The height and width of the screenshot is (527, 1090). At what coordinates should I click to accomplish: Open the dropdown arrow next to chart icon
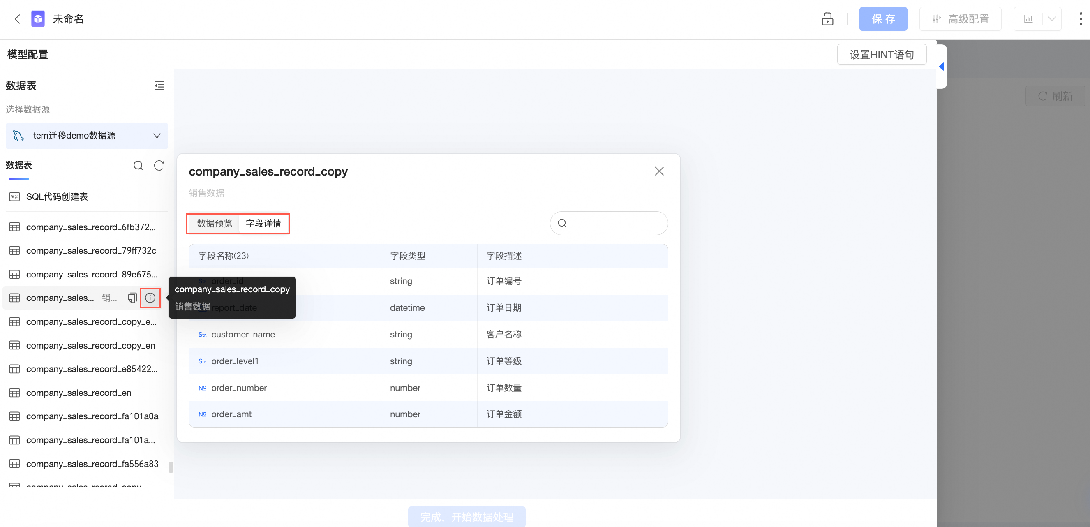[1051, 19]
